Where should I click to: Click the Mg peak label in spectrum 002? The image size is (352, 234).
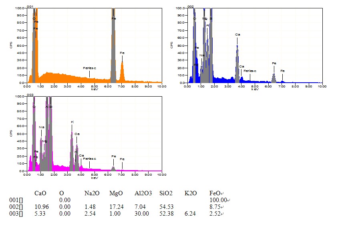(205, 19)
